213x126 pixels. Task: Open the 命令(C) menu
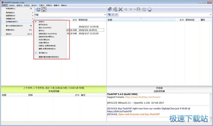coord(34,5)
